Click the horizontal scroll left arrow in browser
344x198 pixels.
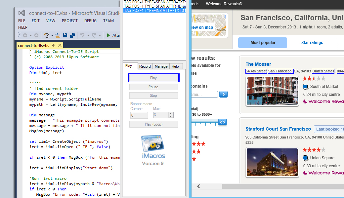[x=198, y=186]
